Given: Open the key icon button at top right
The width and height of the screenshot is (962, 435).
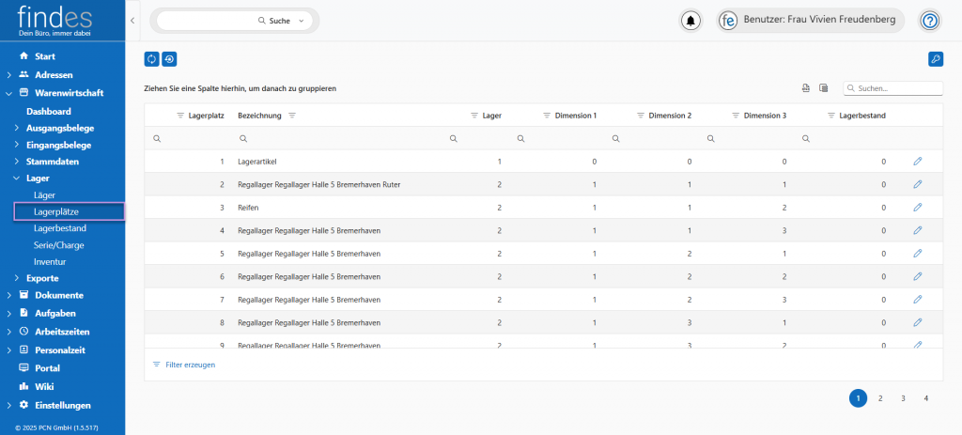Looking at the screenshot, I should tap(935, 59).
